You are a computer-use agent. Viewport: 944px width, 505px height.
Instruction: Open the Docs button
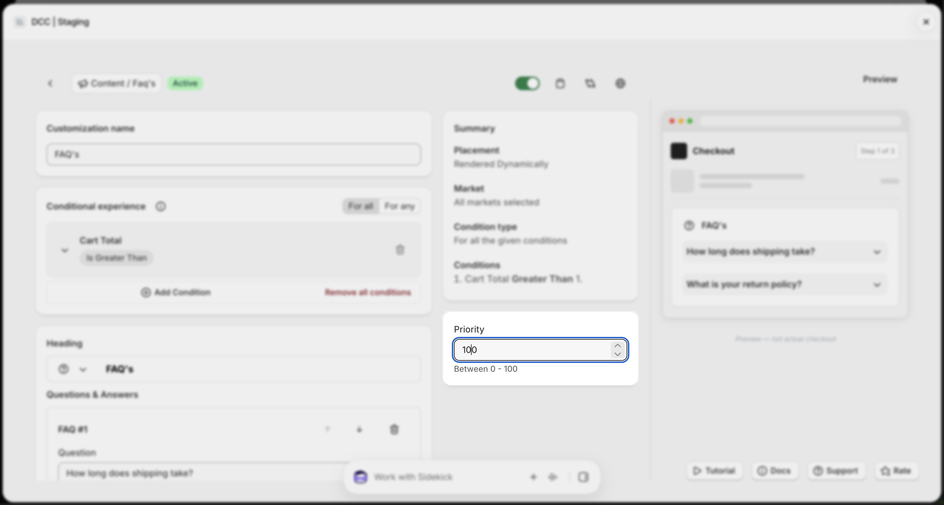pyautogui.click(x=774, y=471)
